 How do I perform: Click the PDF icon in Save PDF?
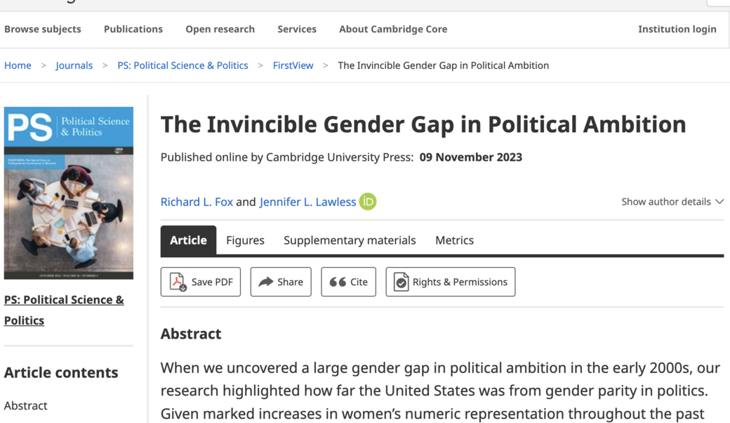(x=178, y=282)
